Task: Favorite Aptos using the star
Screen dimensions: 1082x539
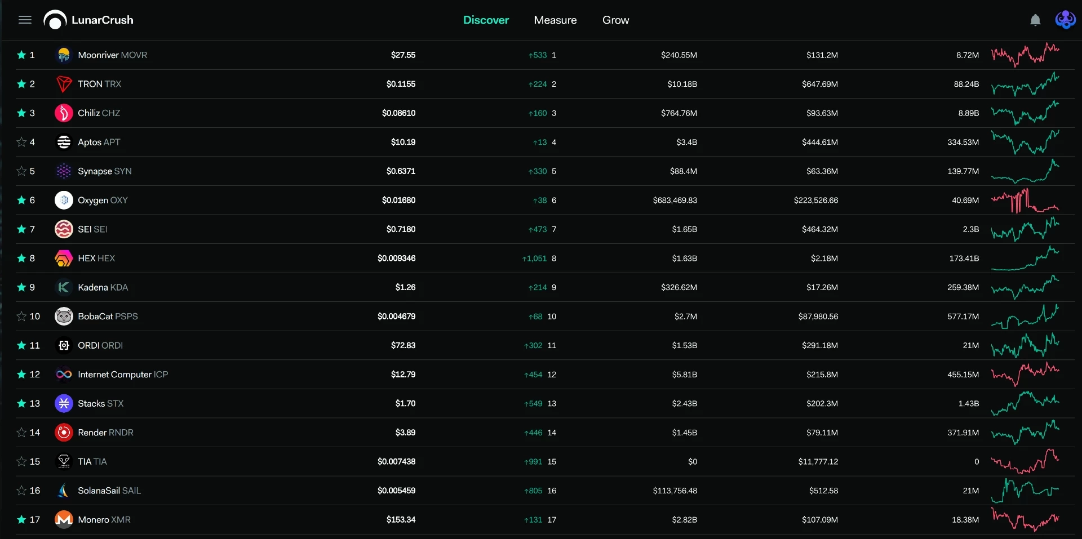Action: [21, 142]
